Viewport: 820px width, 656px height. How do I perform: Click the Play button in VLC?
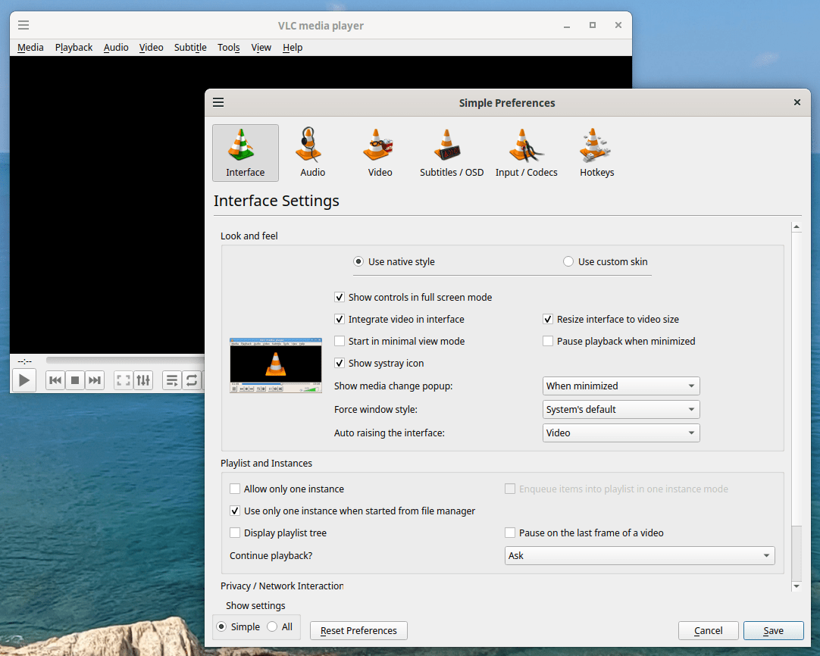(x=24, y=380)
